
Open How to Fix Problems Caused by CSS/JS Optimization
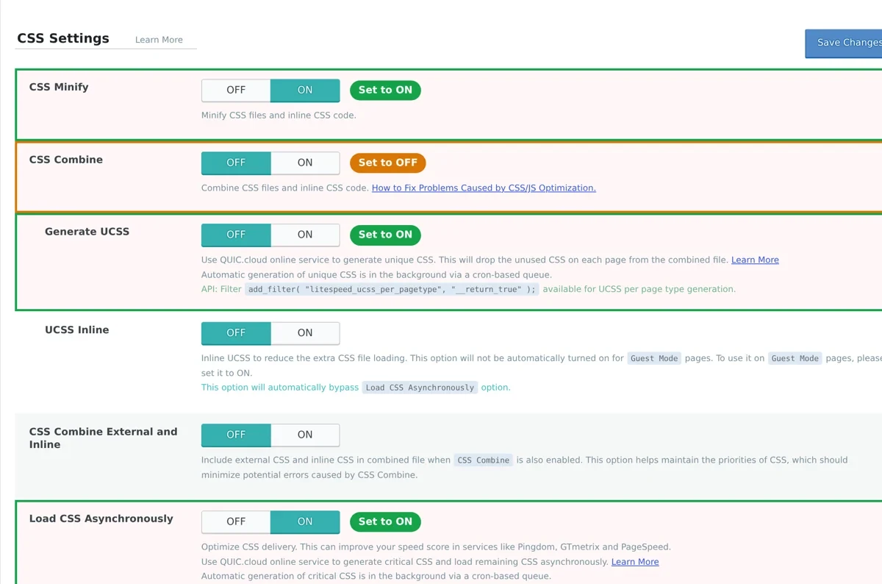tap(484, 188)
